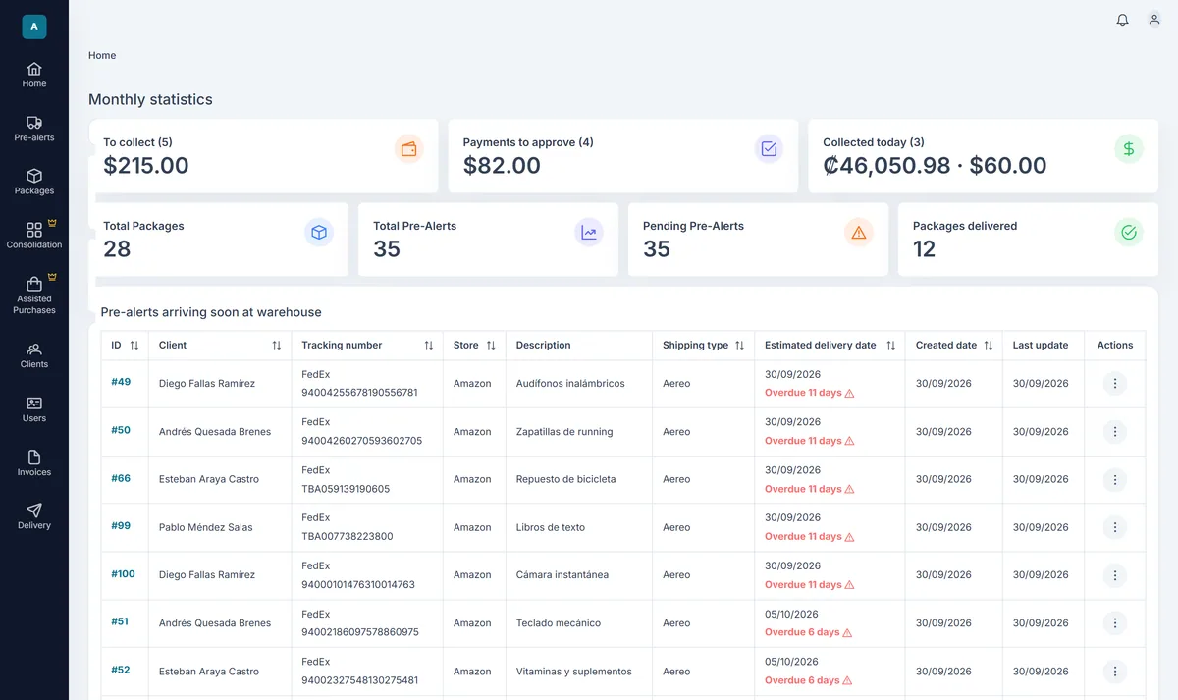Open pre-alert link #52

pyautogui.click(x=121, y=670)
